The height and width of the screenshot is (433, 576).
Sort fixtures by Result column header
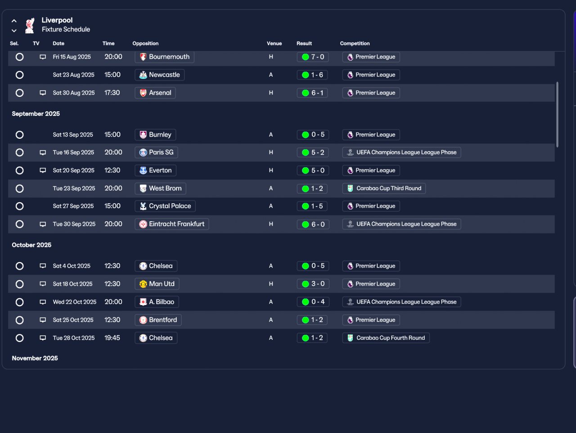[x=304, y=44]
